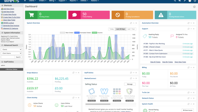The height and width of the screenshot is (112, 198).
Task: Refresh the Stripe Balance widget
Action: [73, 73]
